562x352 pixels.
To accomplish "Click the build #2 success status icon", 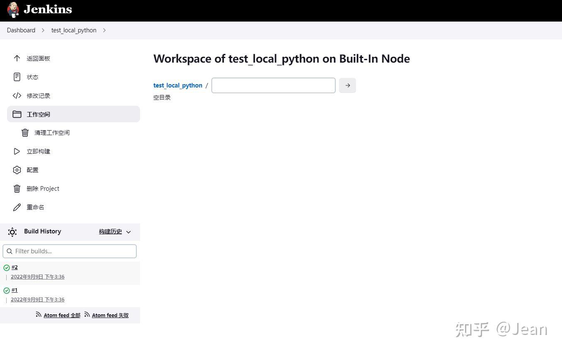I will [7, 268].
